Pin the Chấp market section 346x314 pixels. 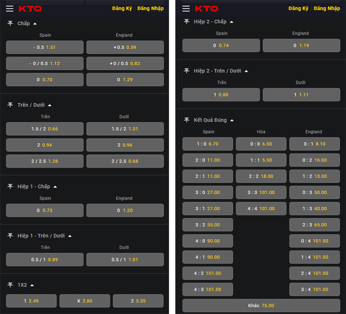click(10, 23)
